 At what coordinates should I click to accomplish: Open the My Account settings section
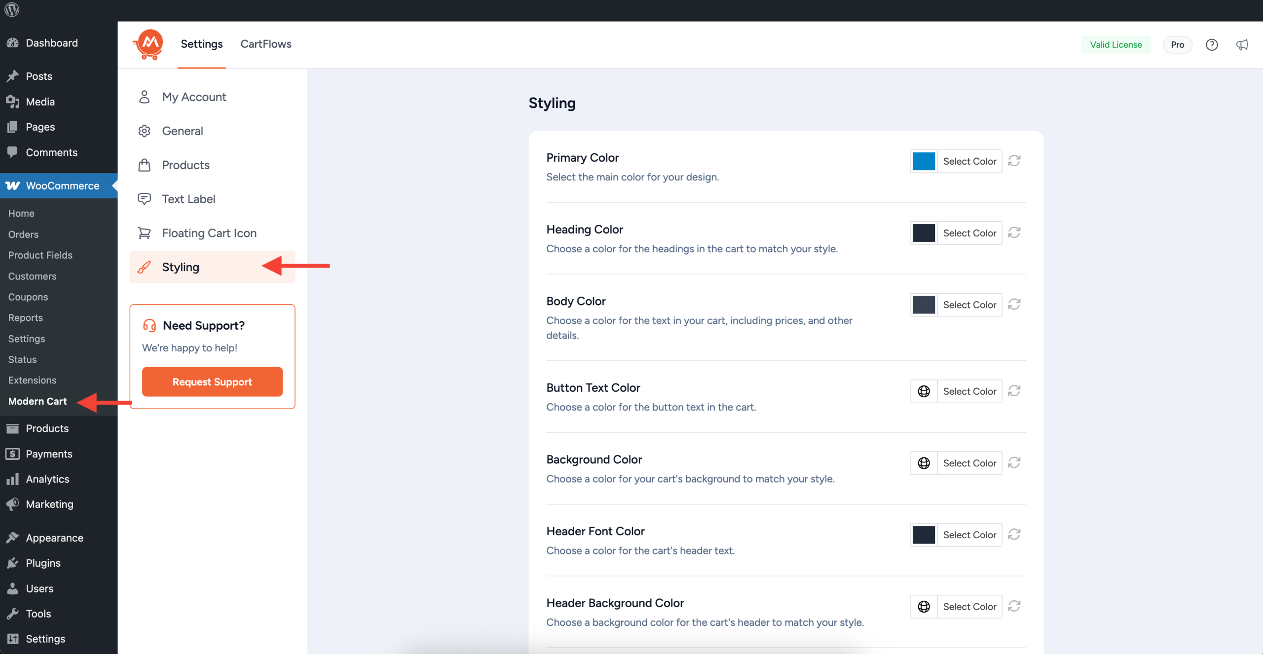point(213,97)
